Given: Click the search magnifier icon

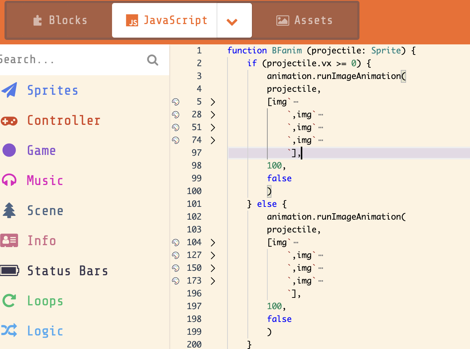Looking at the screenshot, I should coord(153,60).
